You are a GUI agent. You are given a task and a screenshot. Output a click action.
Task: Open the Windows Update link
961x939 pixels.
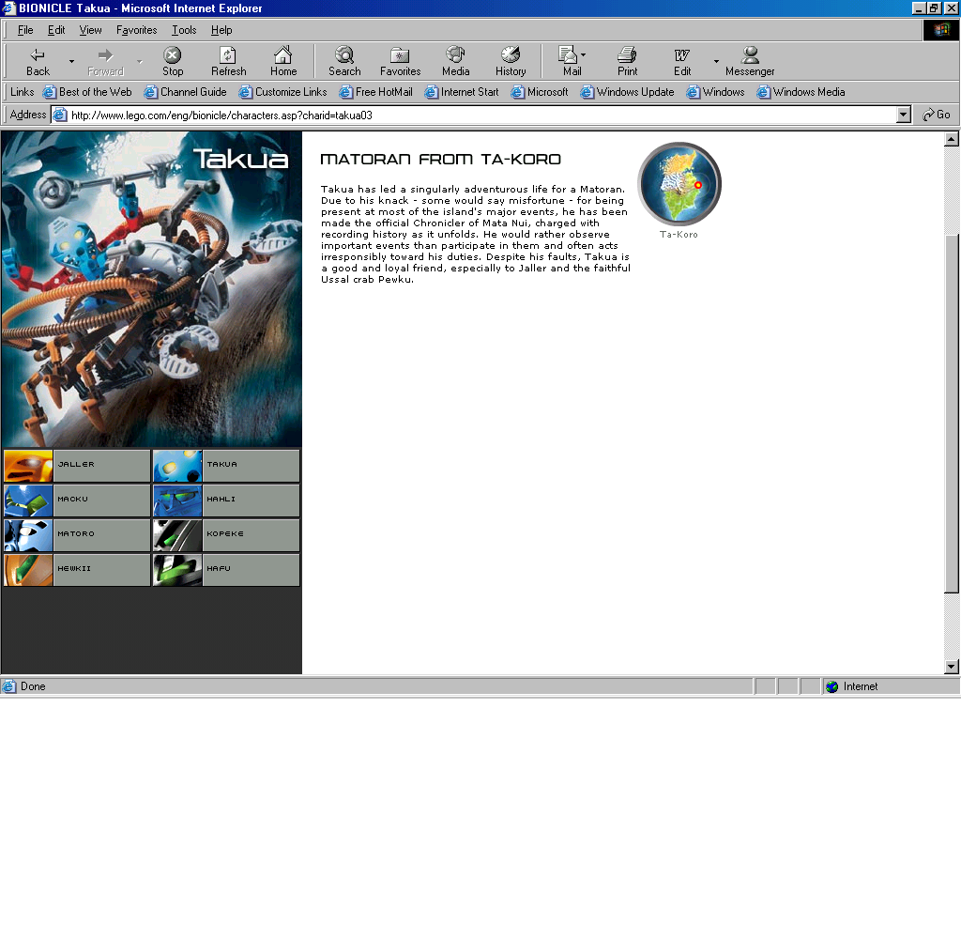(x=627, y=92)
